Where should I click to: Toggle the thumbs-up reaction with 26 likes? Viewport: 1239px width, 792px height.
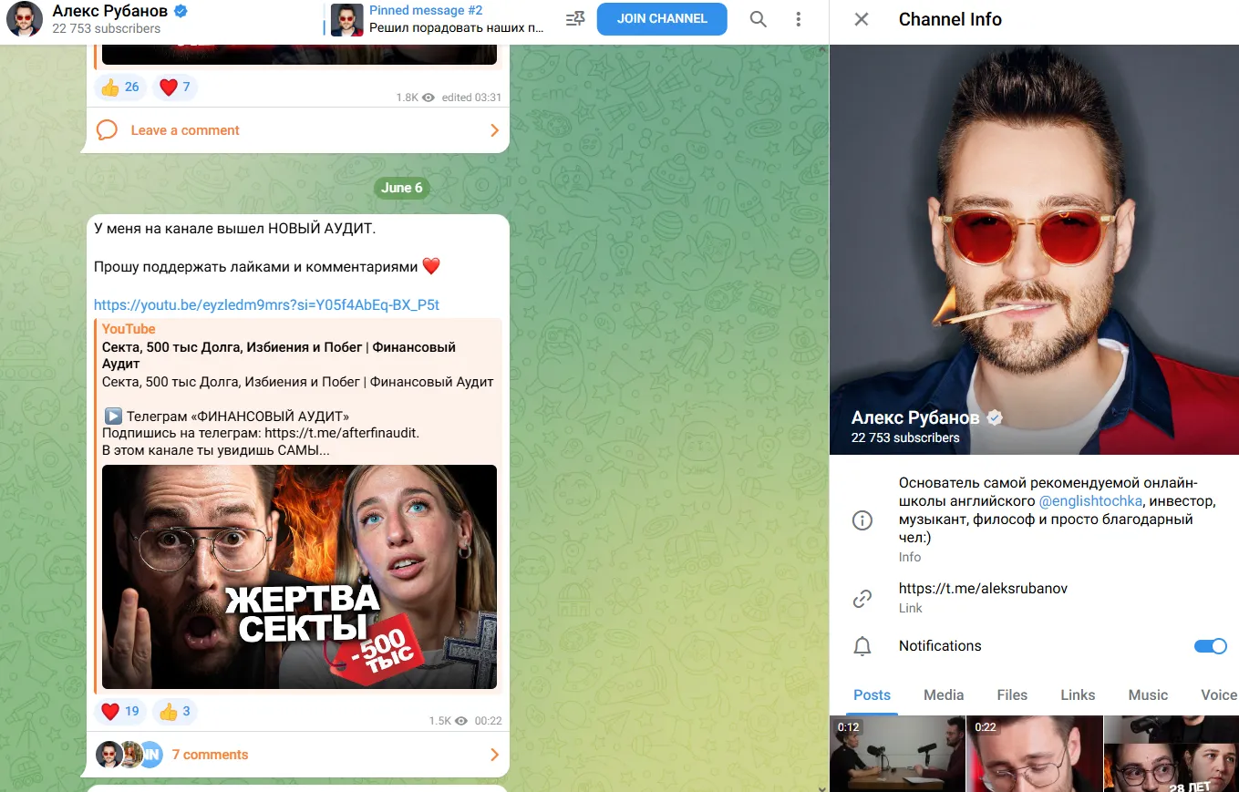120,87
